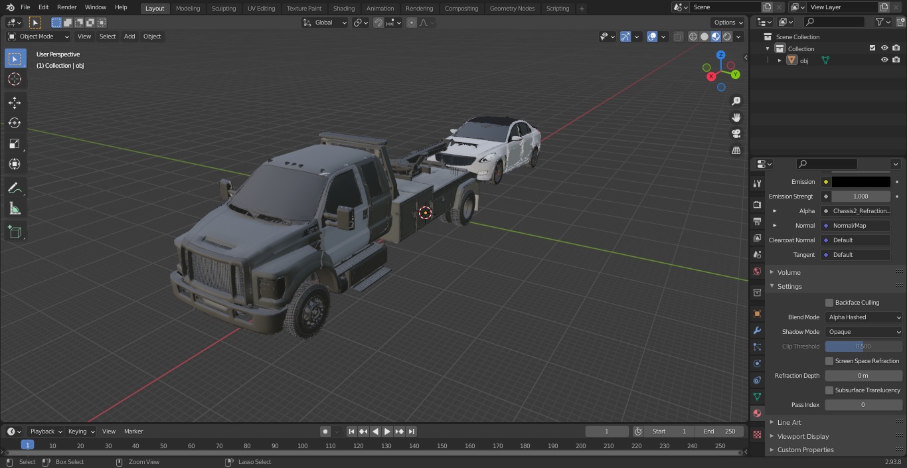Open the Keying popover in timeline

(81, 431)
